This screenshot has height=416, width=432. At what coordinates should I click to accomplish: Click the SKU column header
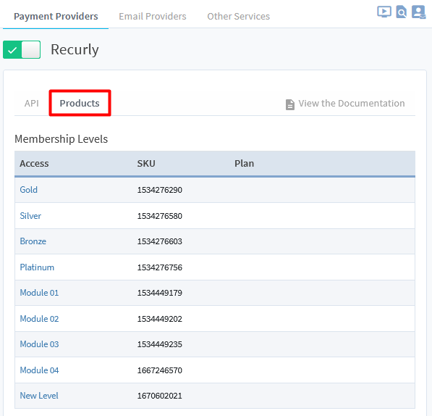tap(146, 163)
